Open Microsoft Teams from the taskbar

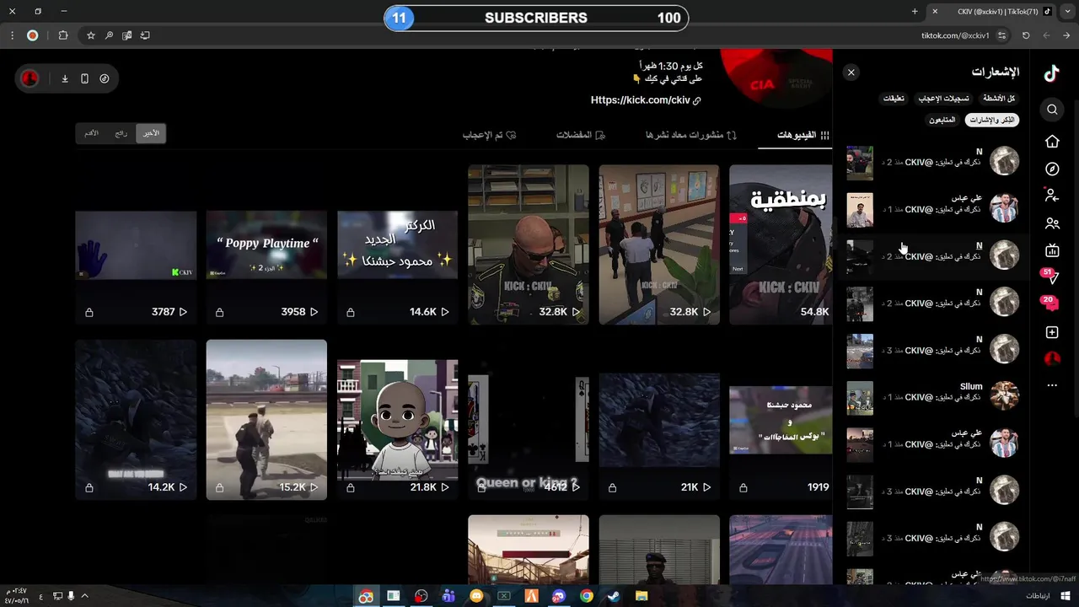coord(448,596)
